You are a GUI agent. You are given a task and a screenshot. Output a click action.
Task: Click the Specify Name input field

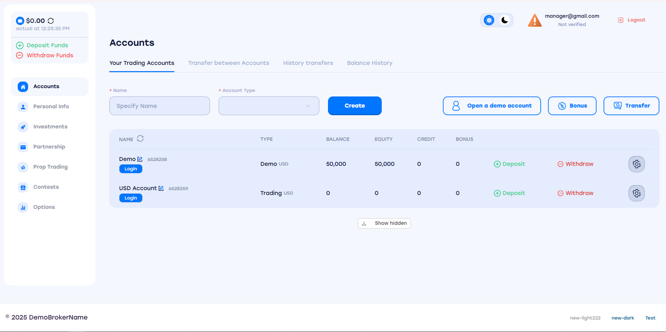pyautogui.click(x=159, y=106)
